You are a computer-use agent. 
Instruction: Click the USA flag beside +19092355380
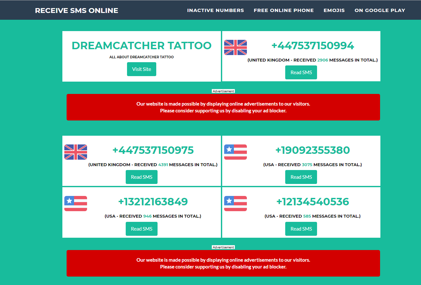click(x=236, y=152)
